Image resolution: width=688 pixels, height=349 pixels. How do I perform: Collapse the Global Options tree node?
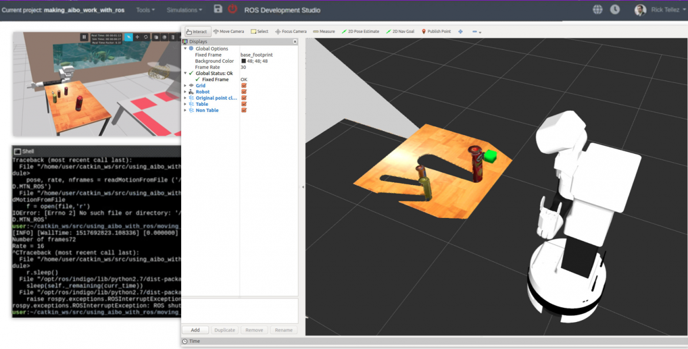[185, 49]
